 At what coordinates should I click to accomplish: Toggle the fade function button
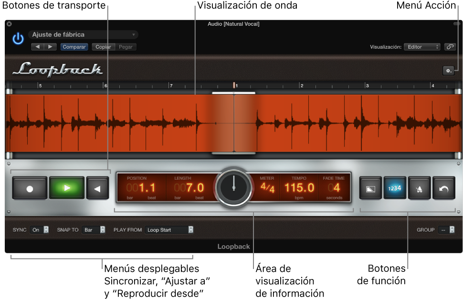(x=370, y=188)
